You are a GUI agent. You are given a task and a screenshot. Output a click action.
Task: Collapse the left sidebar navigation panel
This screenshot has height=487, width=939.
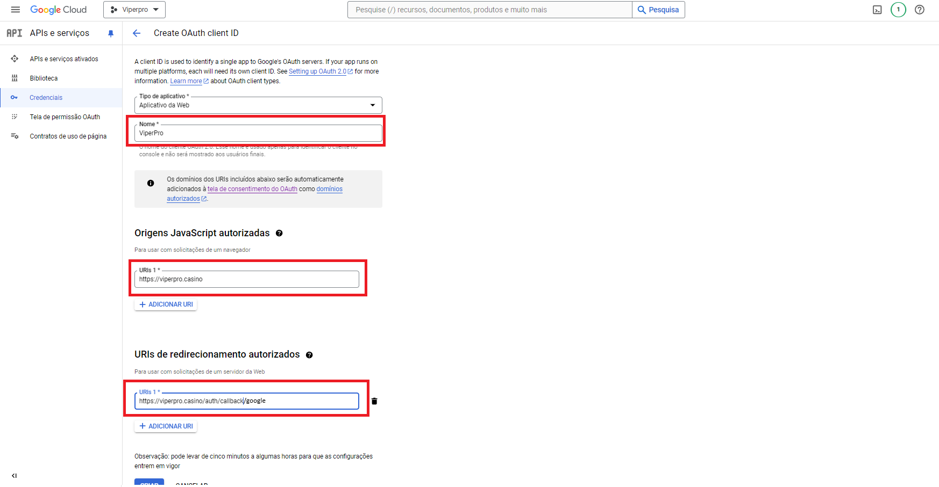14,476
